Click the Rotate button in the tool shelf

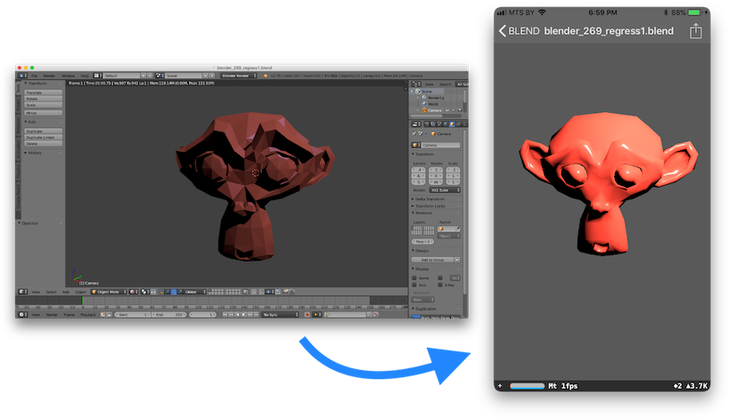tap(44, 99)
